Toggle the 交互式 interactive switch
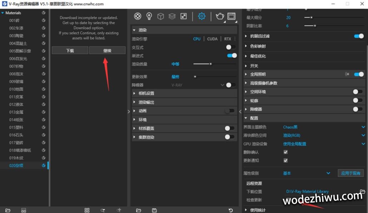Screen dimensions: 368x213 click(x=231, y=47)
